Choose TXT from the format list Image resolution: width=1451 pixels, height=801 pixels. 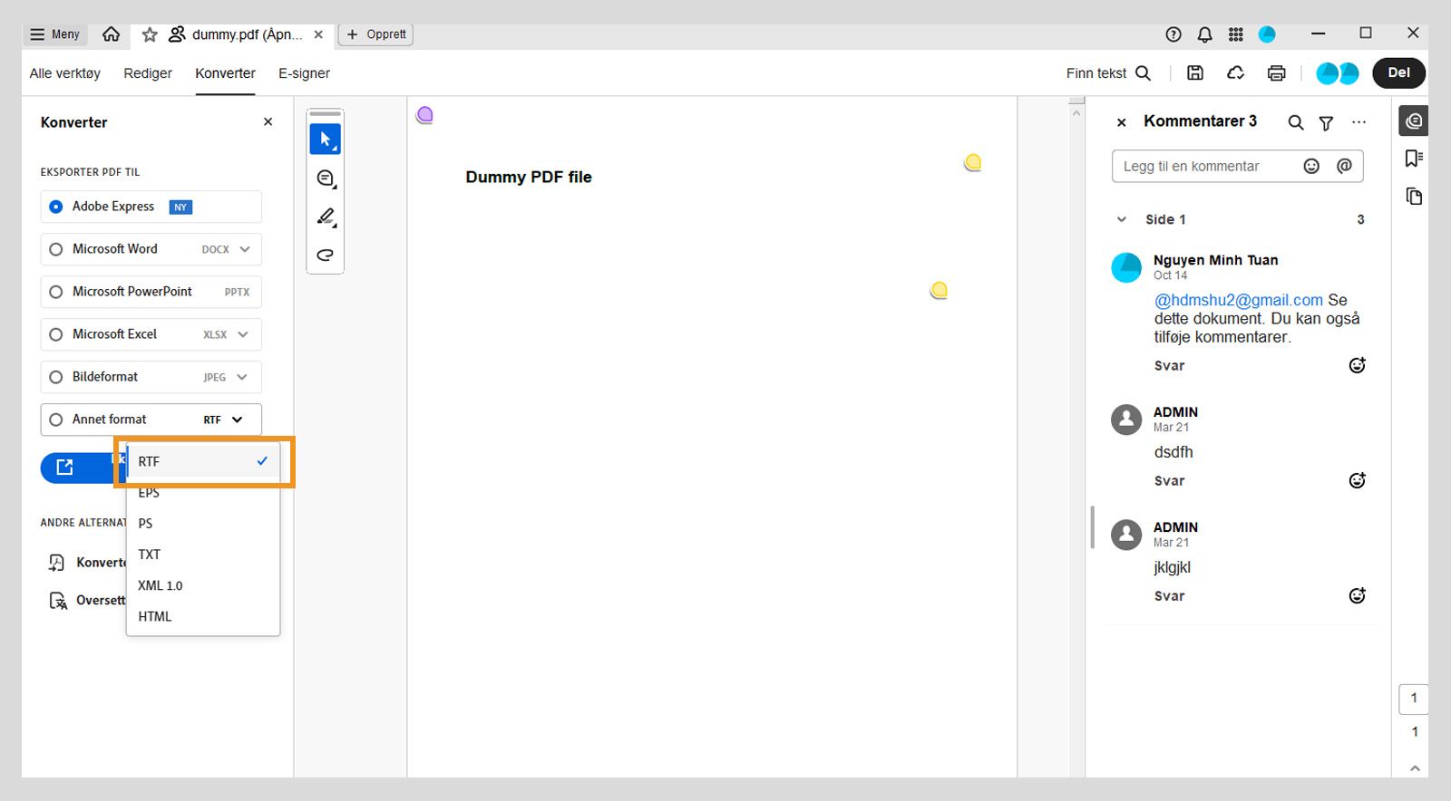click(203, 555)
